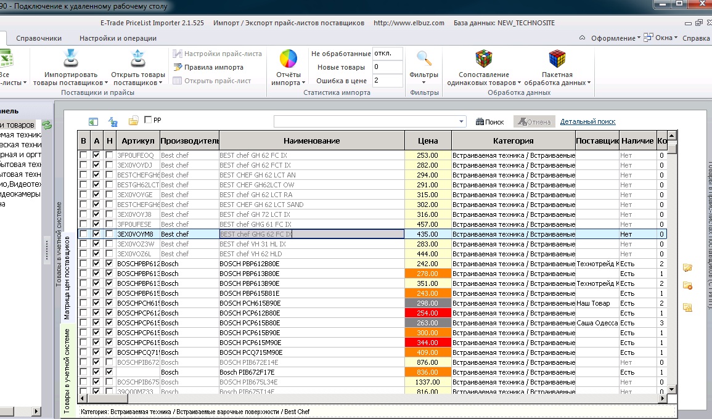Open the search combo box dropdown arrow
This screenshot has height=419, width=712.
point(461,121)
